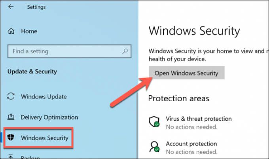Viewport: 269px width, 159px height.
Task: Open the Backup section in sidebar
Action: click(x=30, y=157)
